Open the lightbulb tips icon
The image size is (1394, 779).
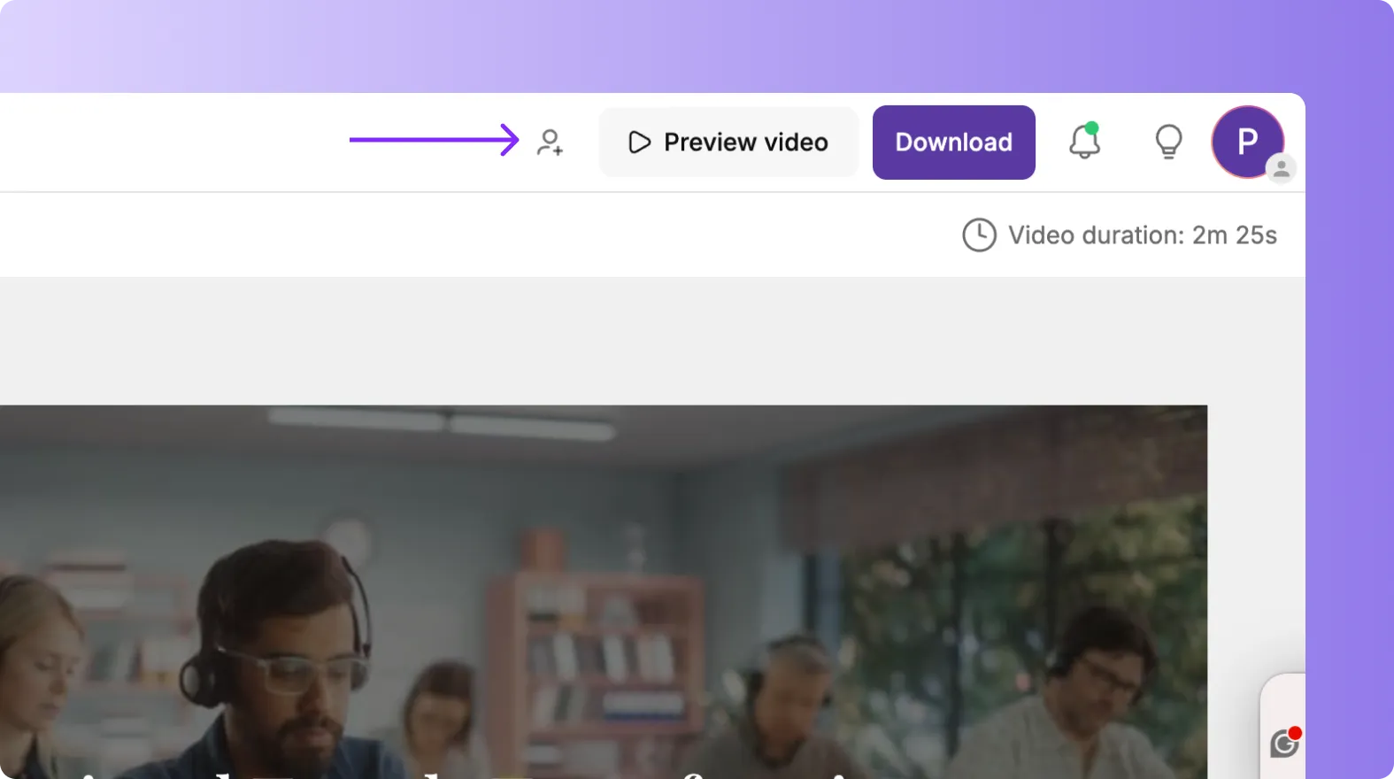pos(1168,142)
